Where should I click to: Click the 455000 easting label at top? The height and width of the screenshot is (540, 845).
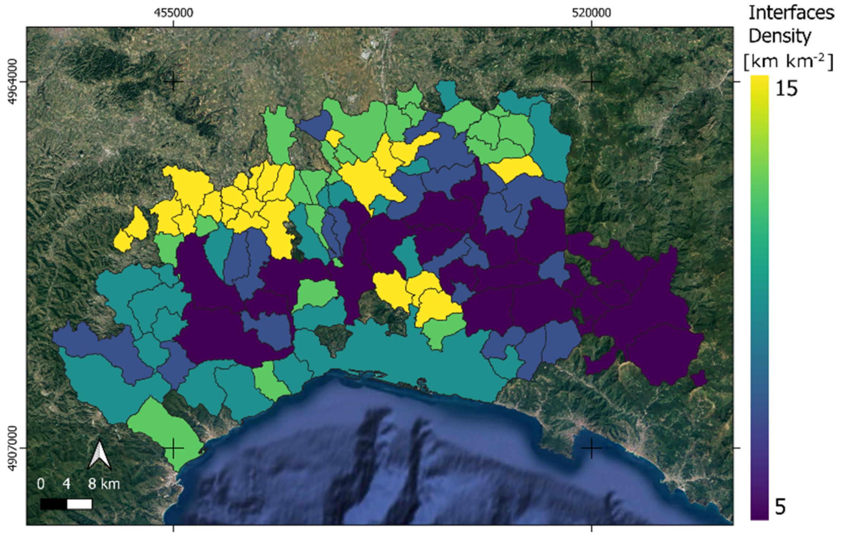[173, 13]
